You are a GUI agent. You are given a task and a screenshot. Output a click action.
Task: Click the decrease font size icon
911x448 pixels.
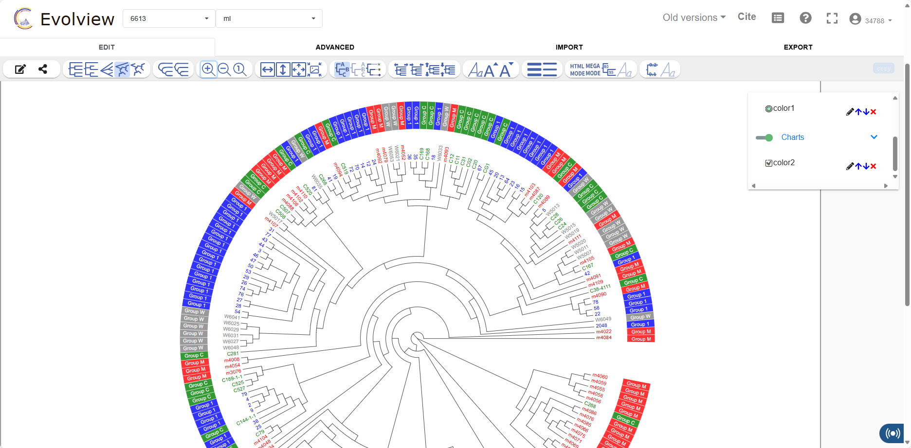[x=507, y=69]
